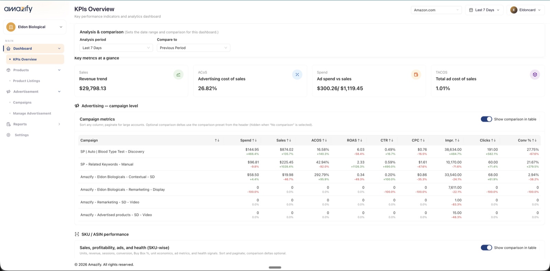Click campaign Amazify - Eldon Biologicals - Remarketing - Display
The image size is (550, 271).
(x=123, y=190)
